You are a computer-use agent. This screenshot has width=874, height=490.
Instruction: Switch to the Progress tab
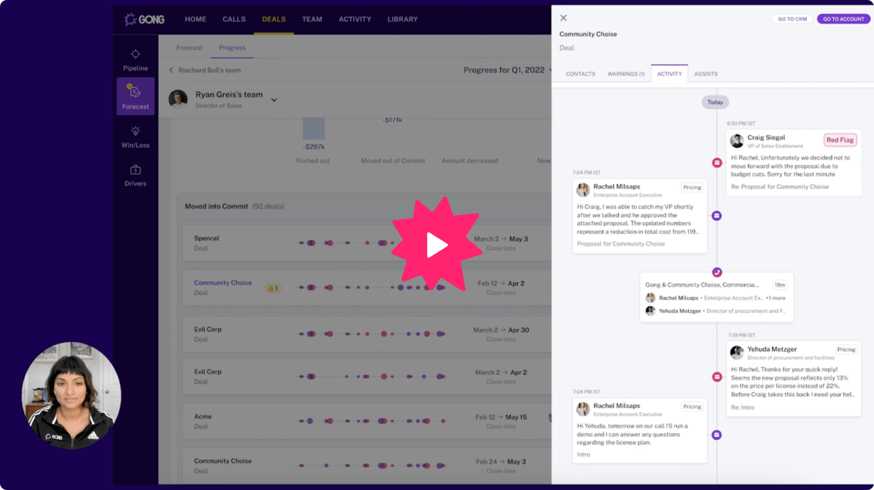[x=232, y=48]
